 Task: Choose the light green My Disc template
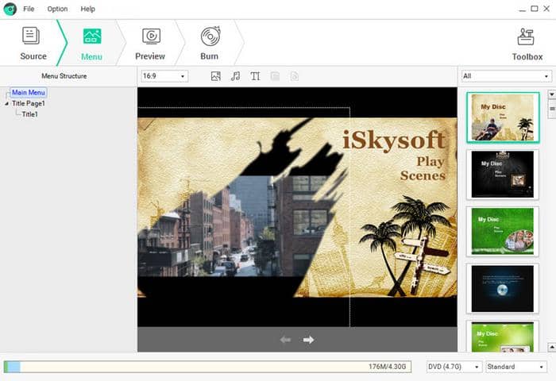[503, 337]
